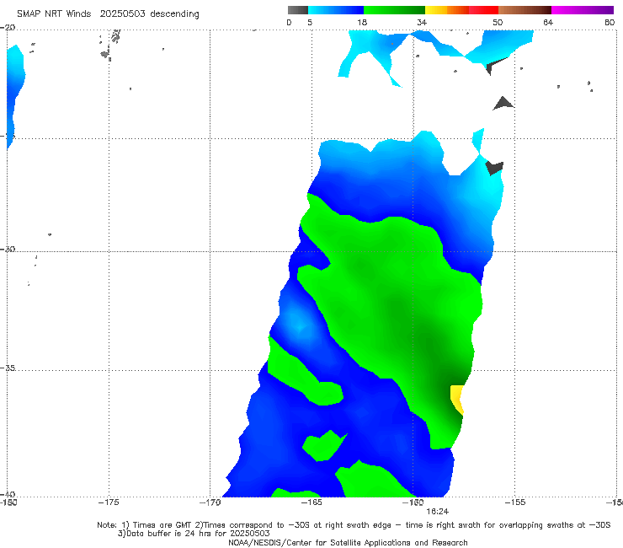Click the -175 longitude axis label
The width and height of the screenshot is (623, 548).
click(x=109, y=502)
